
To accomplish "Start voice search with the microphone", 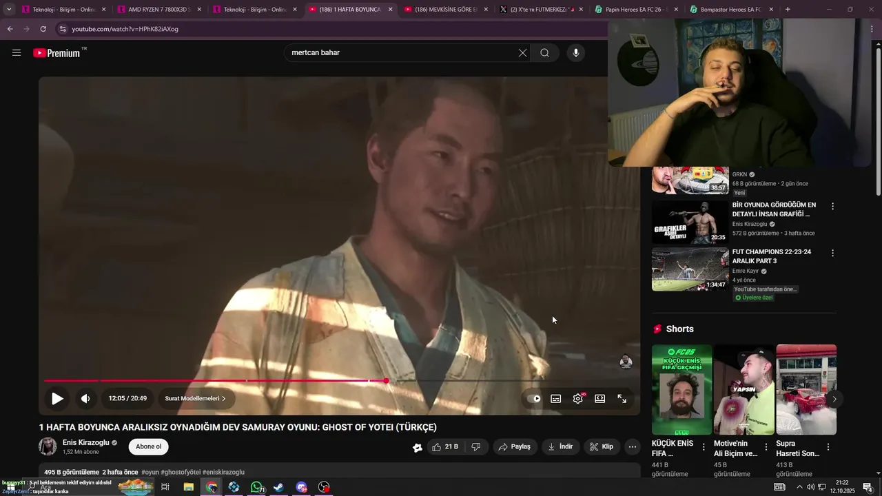I will pyautogui.click(x=575, y=53).
